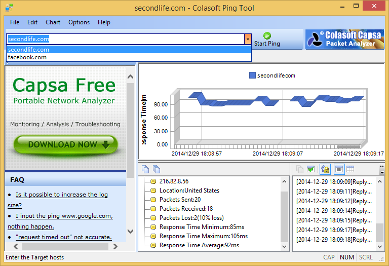
Task: Open the Colasoft Capsa Packet Analyzer banner
Action: [344, 39]
